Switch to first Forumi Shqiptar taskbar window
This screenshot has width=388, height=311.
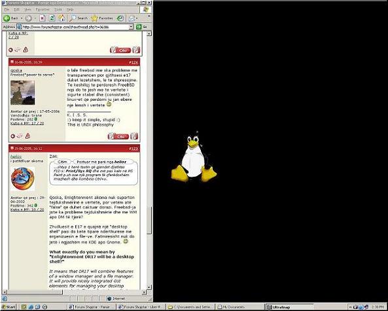[92, 307]
